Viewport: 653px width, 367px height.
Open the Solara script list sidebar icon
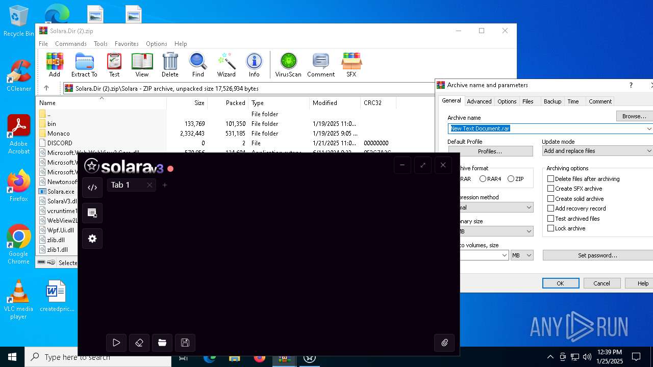(x=92, y=213)
